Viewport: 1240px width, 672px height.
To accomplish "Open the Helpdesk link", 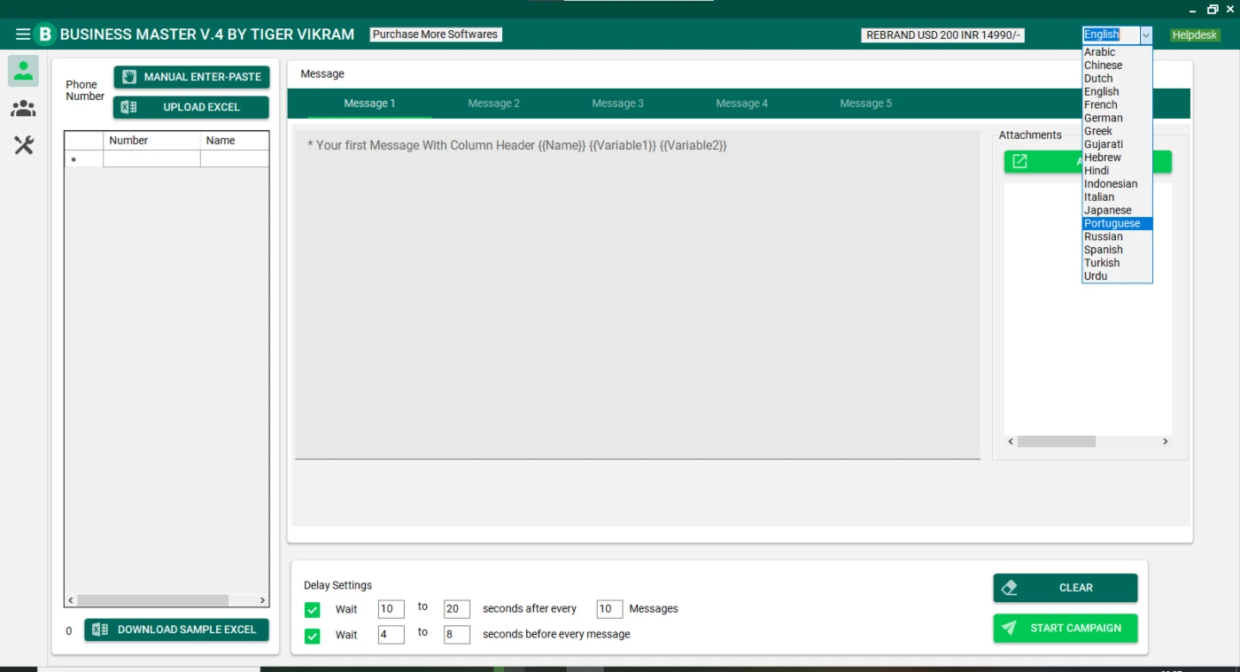I will [1195, 35].
